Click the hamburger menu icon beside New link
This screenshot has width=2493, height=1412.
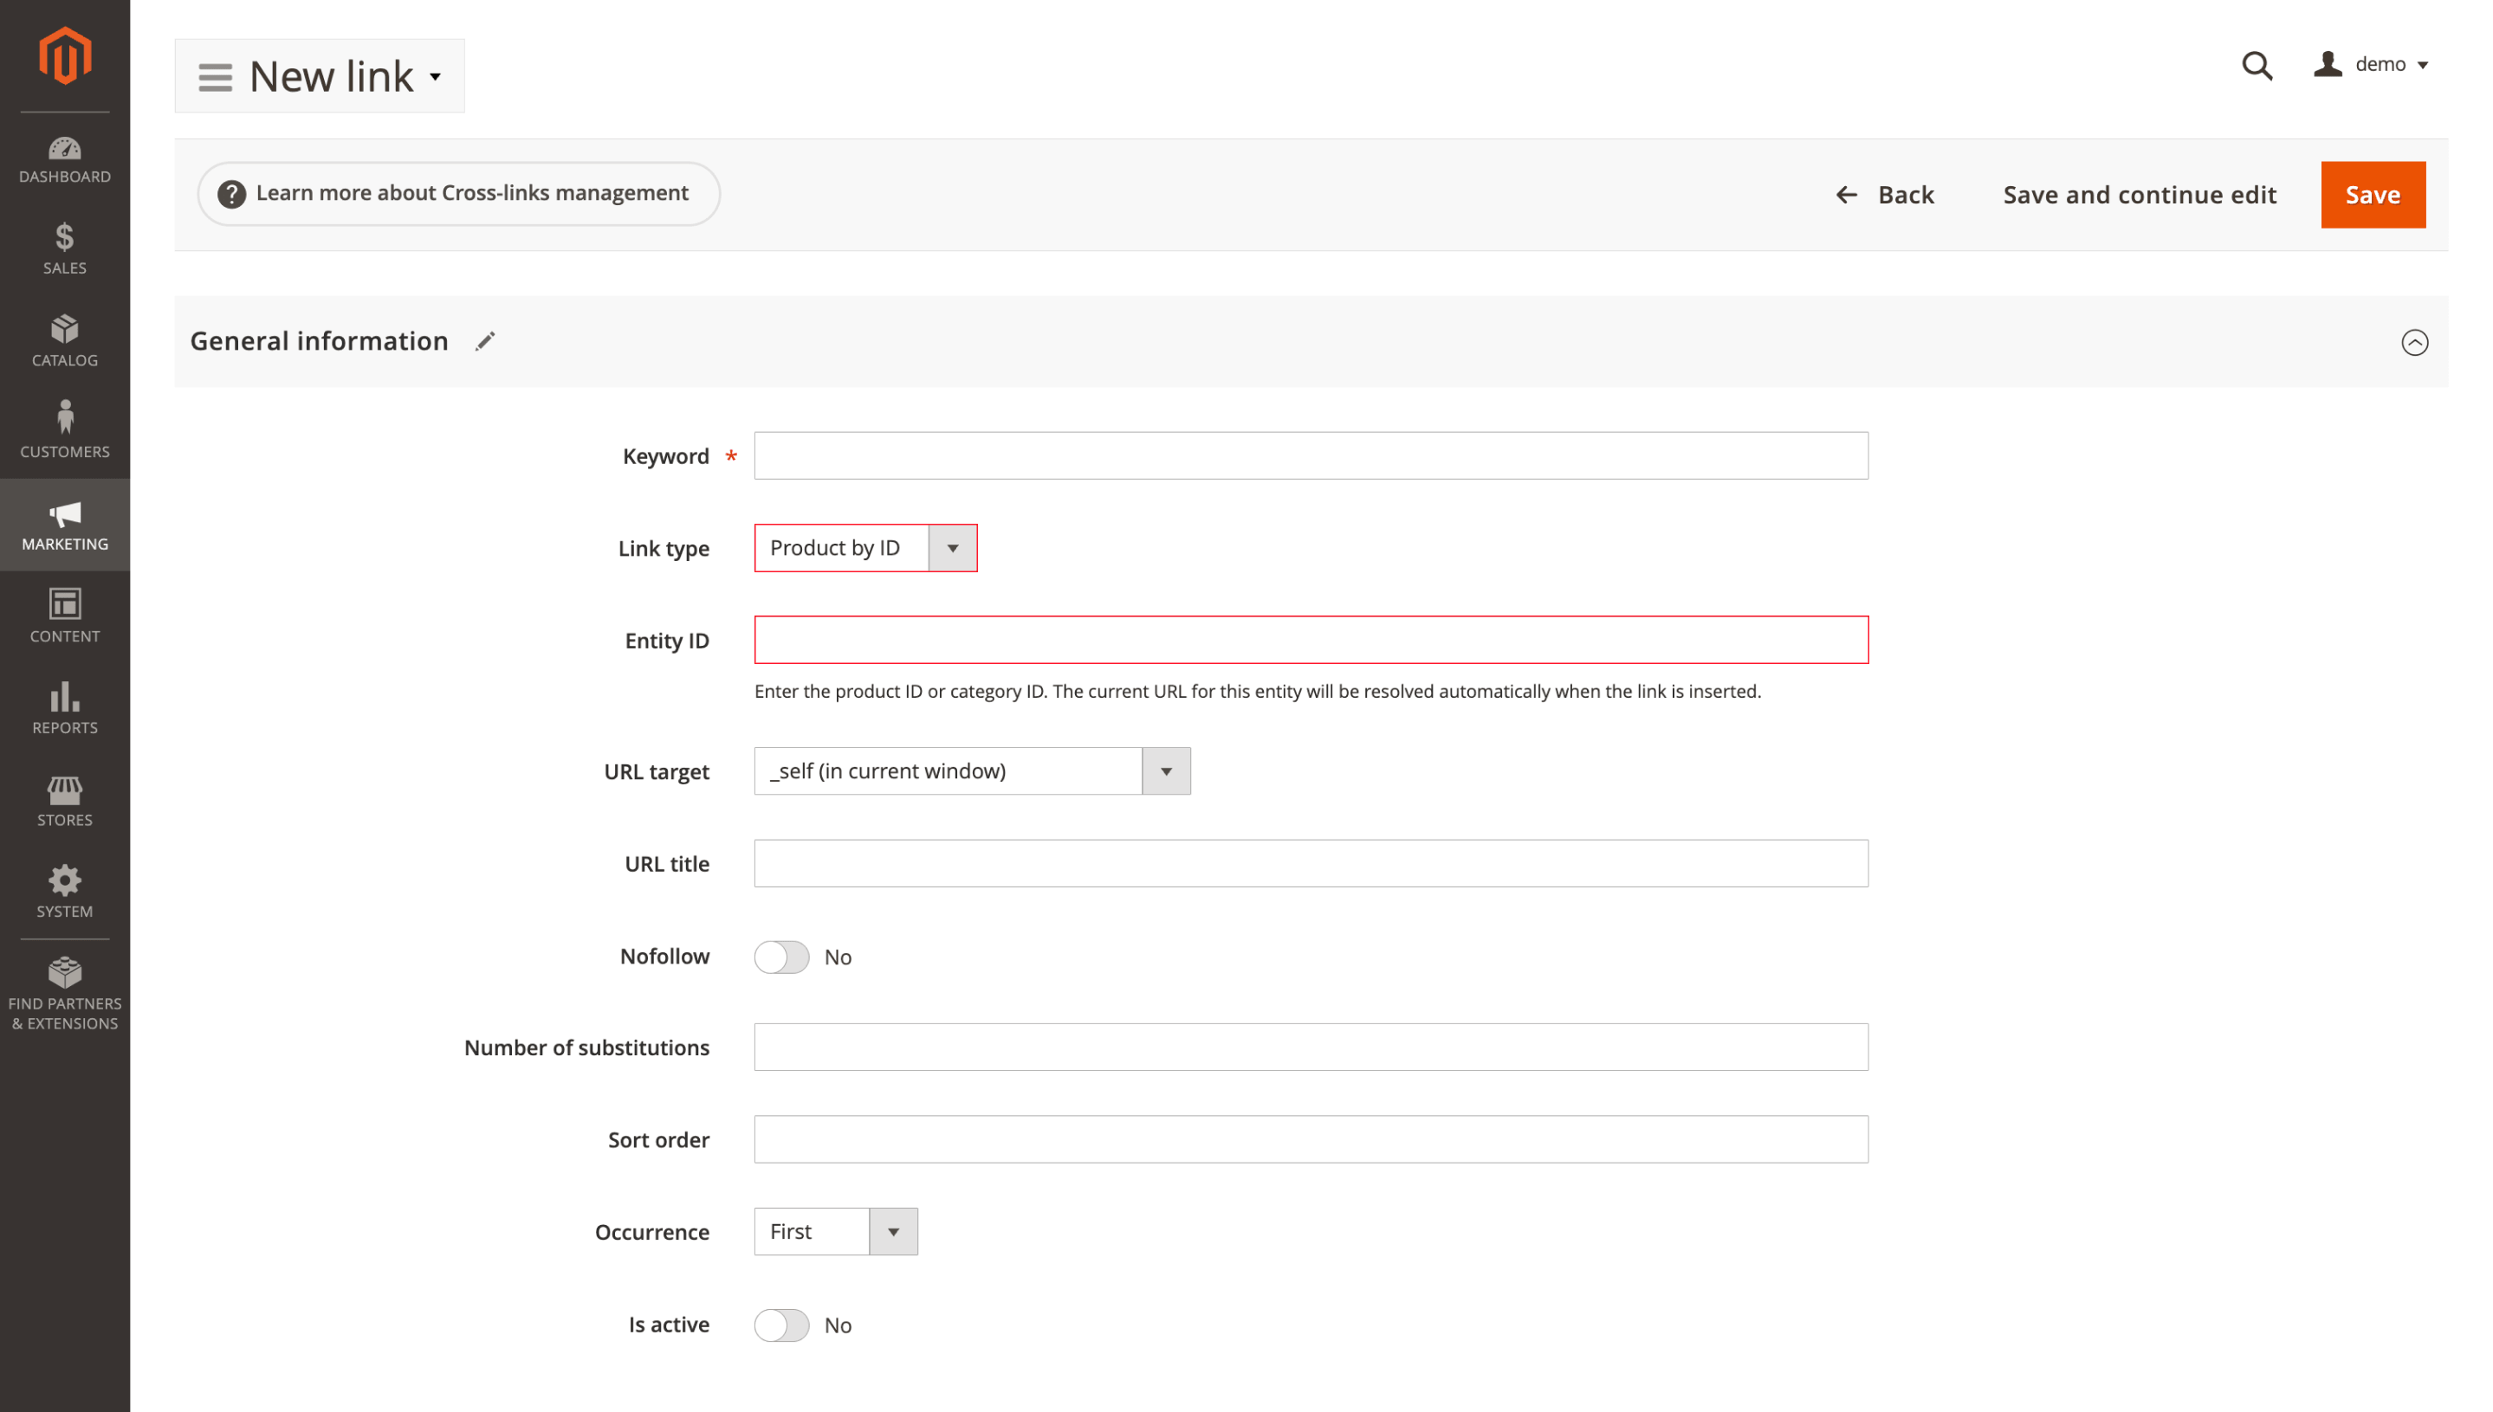point(216,76)
